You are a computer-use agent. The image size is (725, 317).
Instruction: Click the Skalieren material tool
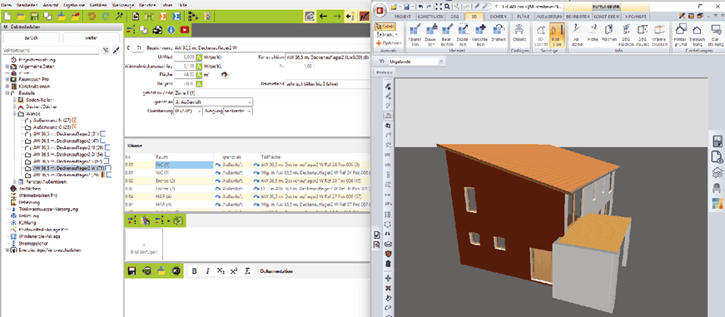point(462,36)
